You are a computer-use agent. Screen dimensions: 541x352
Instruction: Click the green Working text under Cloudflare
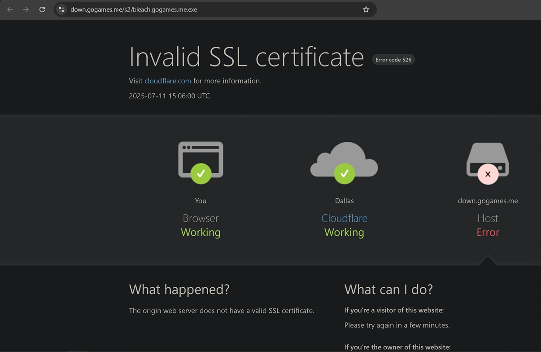pos(344,232)
